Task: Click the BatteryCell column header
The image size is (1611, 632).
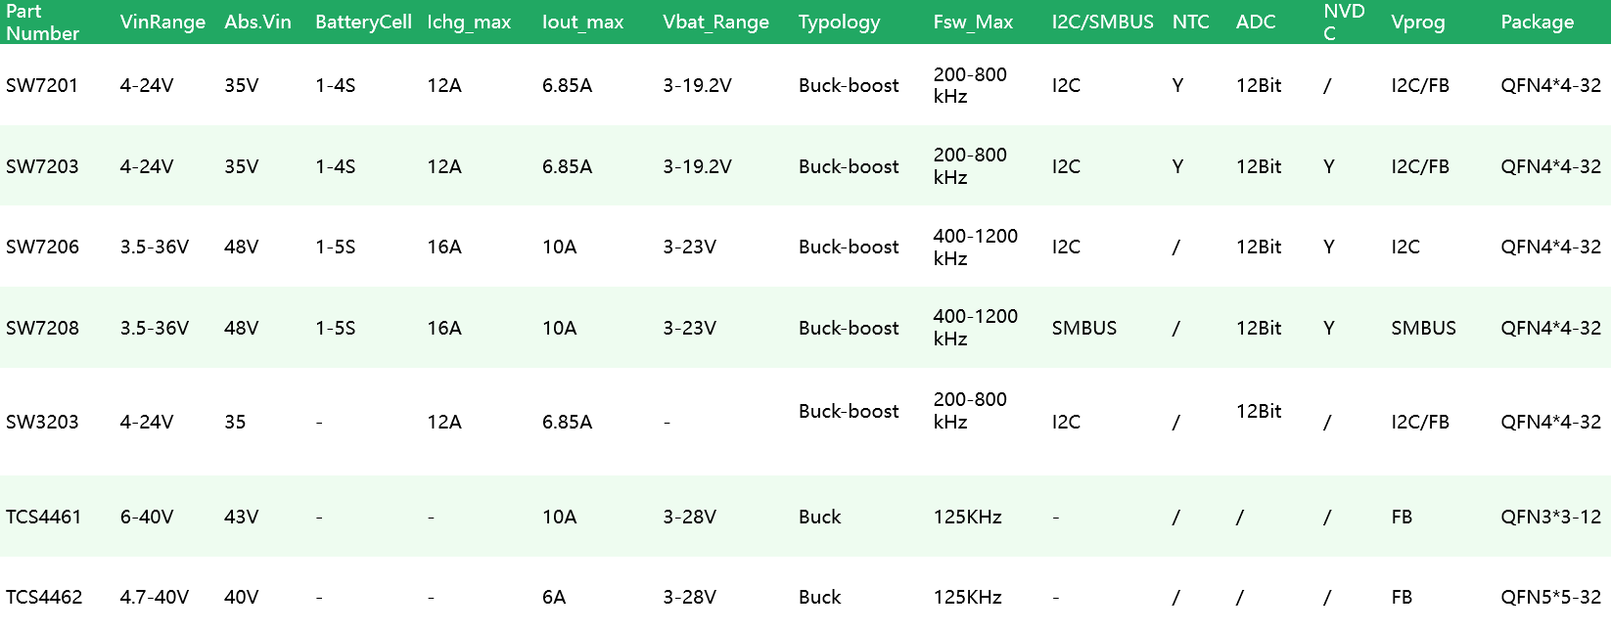Action: click(363, 22)
